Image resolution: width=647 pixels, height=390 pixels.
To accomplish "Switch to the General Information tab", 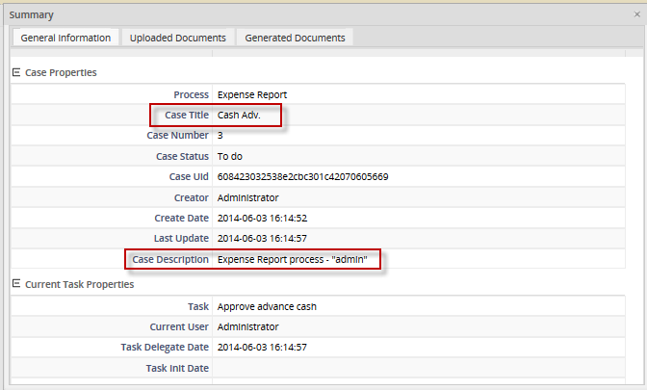I will [65, 38].
